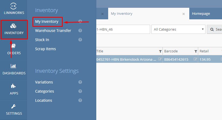Click the Title column header
Viewport: 222px width, 120px height.
(100, 51)
